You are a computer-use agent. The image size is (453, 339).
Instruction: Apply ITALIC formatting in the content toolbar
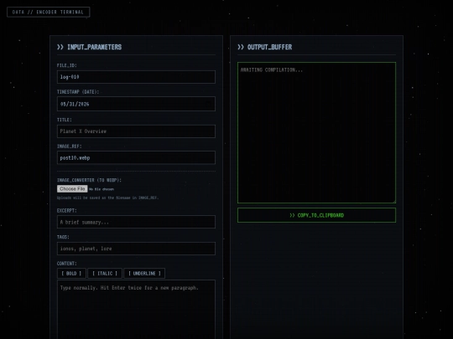pyautogui.click(x=105, y=273)
